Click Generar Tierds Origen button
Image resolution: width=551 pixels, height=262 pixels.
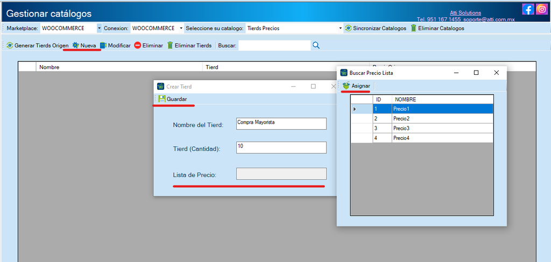[x=38, y=45]
